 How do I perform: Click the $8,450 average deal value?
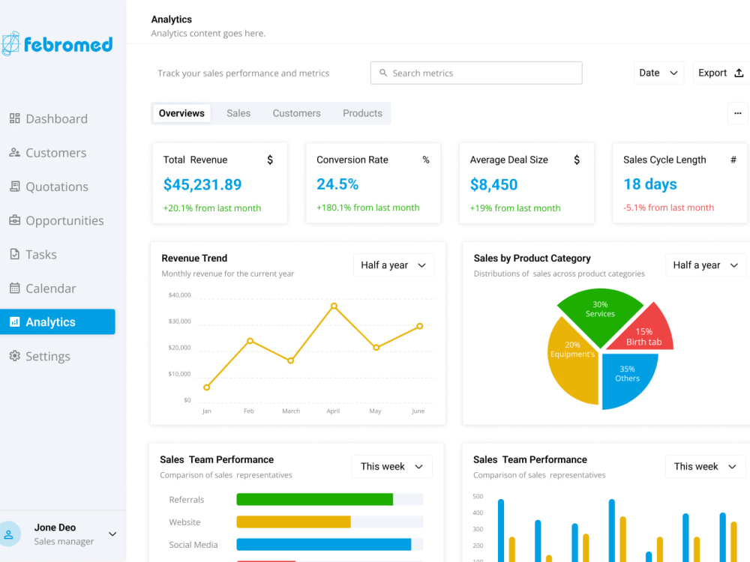[493, 184]
